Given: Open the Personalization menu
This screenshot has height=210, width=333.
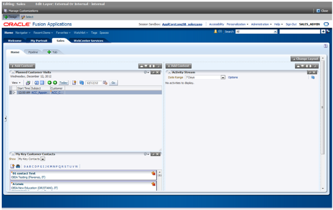Looking at the screenshot, I should pos(237,24).
